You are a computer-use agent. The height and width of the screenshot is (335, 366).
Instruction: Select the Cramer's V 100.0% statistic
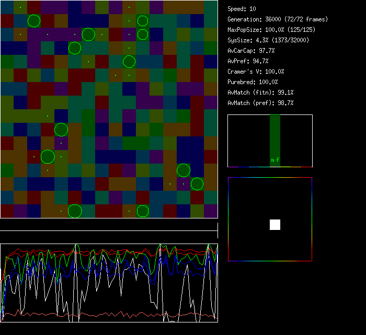tap(256, 72)
